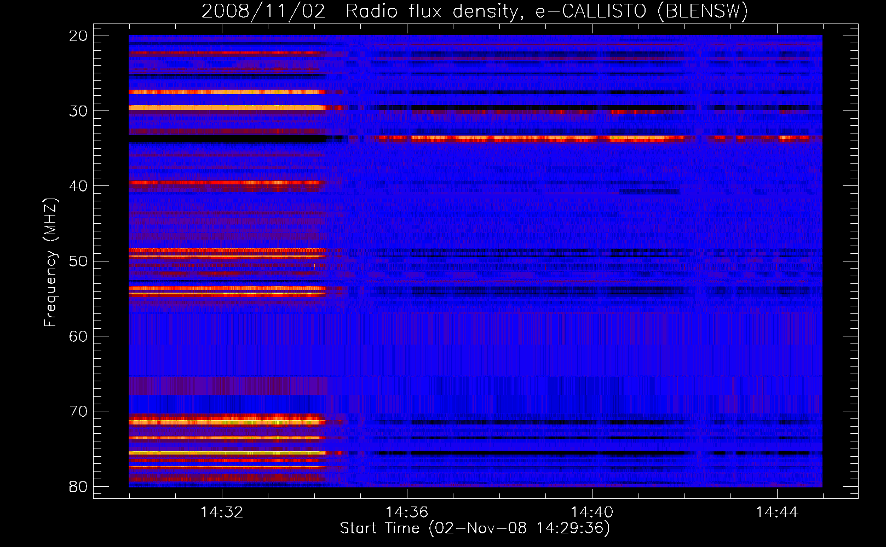Click the 'Start Time (02-Nov-08 14:29:36)' x-axis label
The height and width of the screenshot is (547, 886).
pyautogui.click(x=475, y=528)
